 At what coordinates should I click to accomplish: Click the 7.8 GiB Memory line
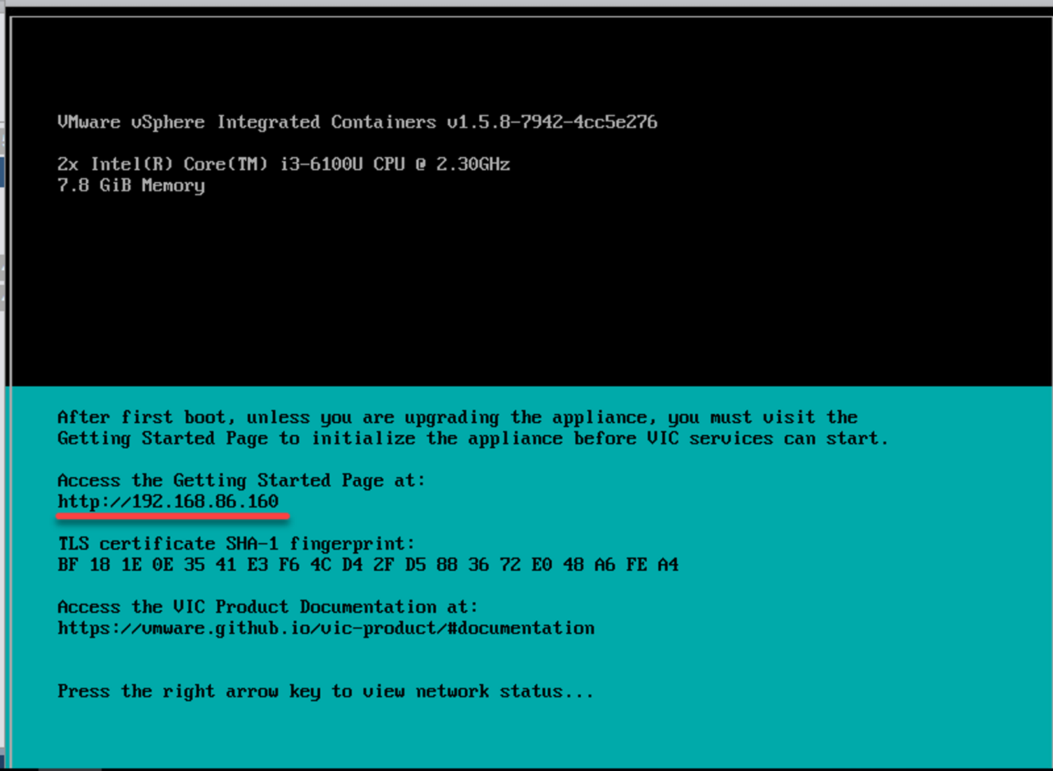131,186
